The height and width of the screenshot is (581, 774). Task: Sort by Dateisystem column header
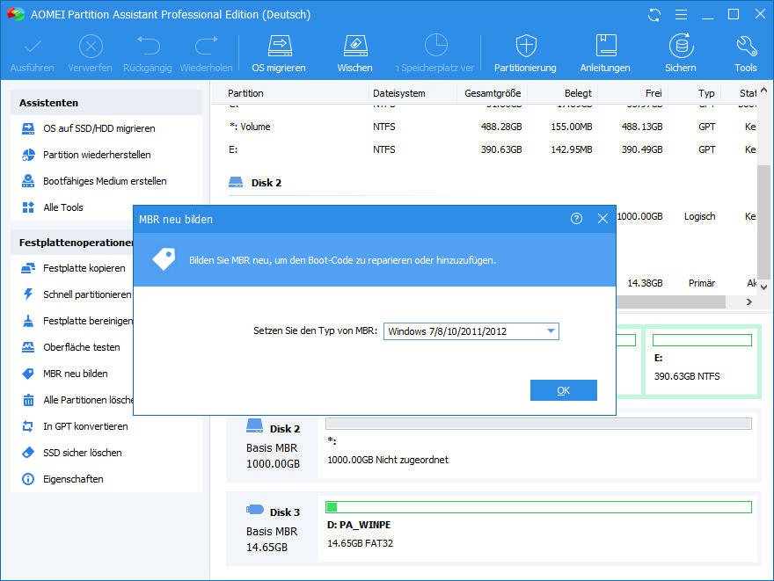click(398, 93)
